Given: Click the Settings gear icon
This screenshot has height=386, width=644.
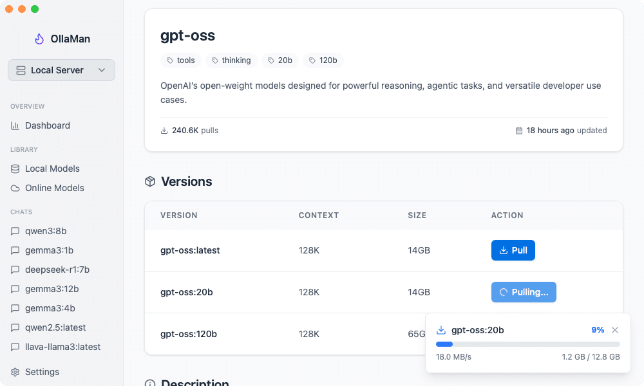Looking at the screenshot, I should pos(15,372).
